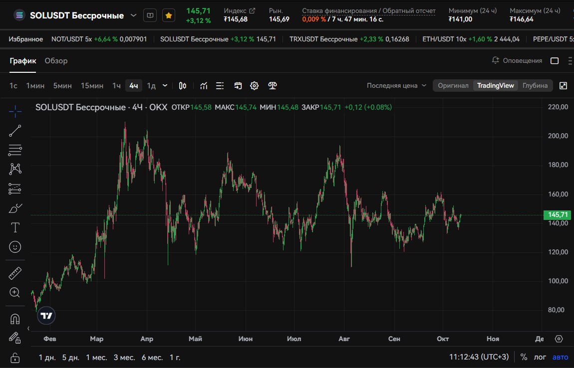Open the Последняя цена price type dropdown

(396, 86)
